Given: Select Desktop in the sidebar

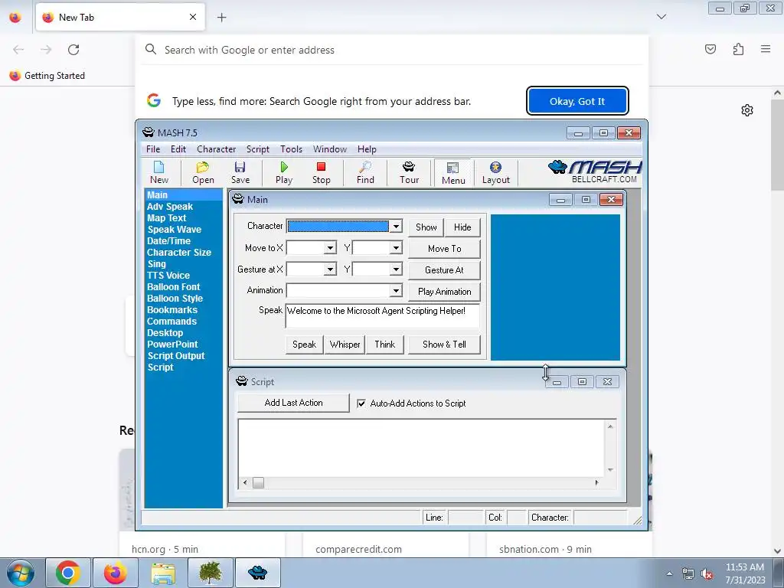Looking at the screenshot, I should tap(165, 333).
